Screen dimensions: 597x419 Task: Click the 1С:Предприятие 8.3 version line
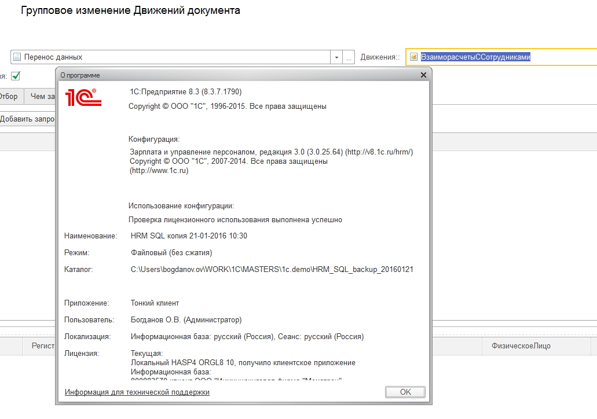point(186,91)
